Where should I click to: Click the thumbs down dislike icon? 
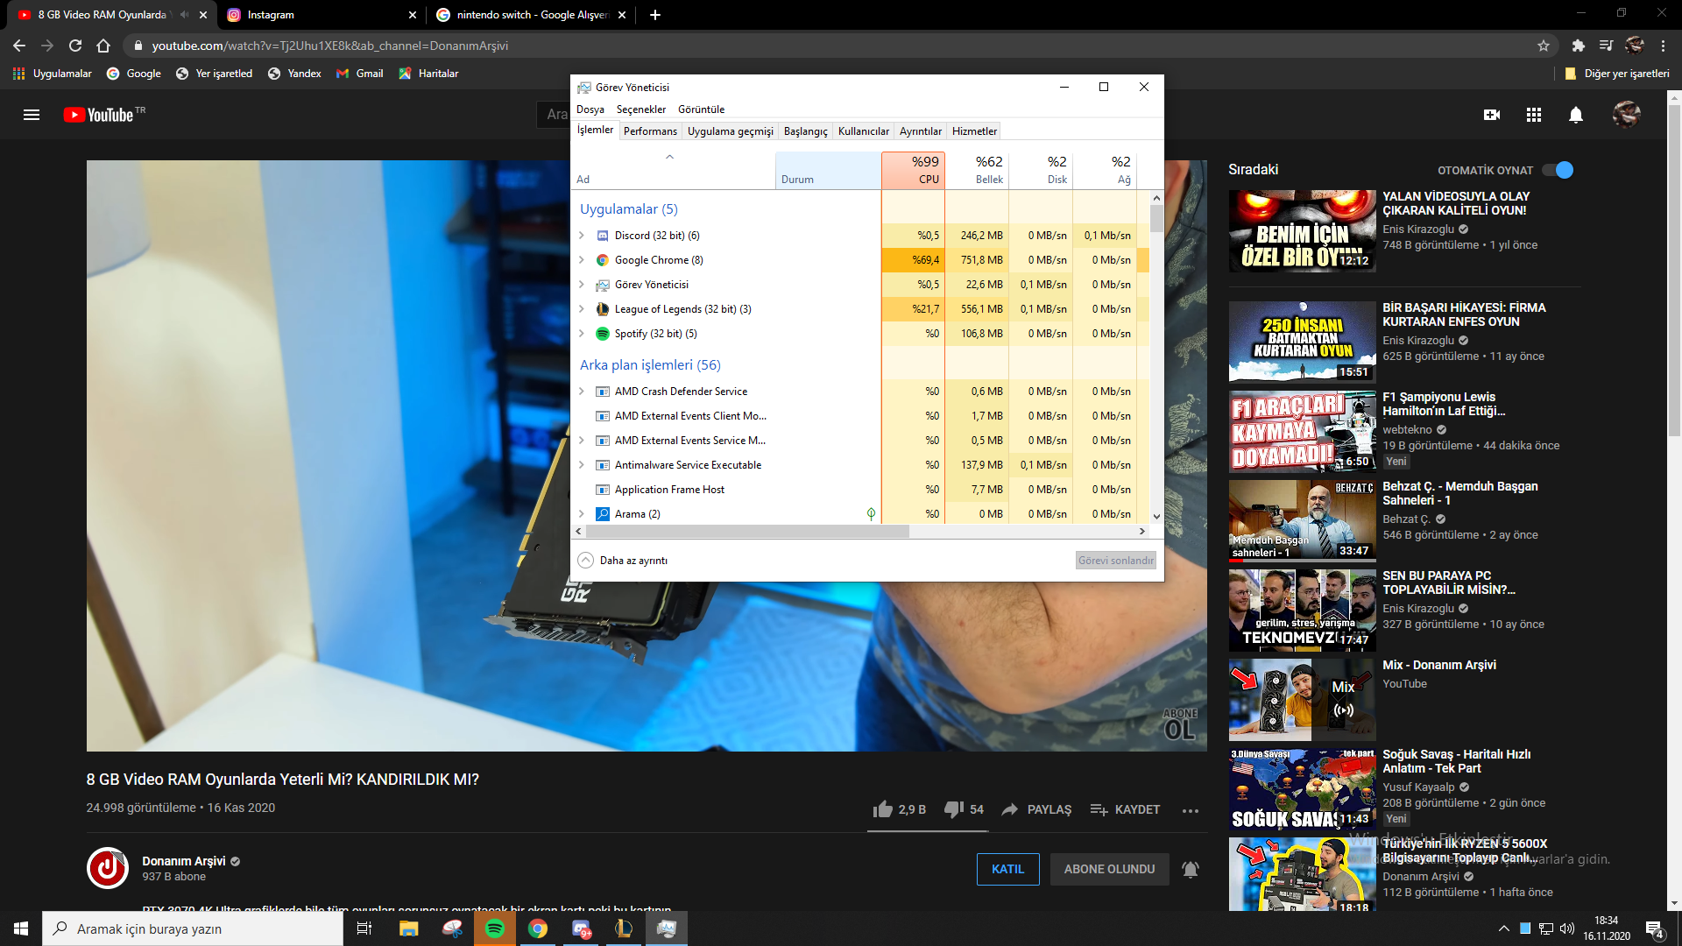[x=953, y=809]
